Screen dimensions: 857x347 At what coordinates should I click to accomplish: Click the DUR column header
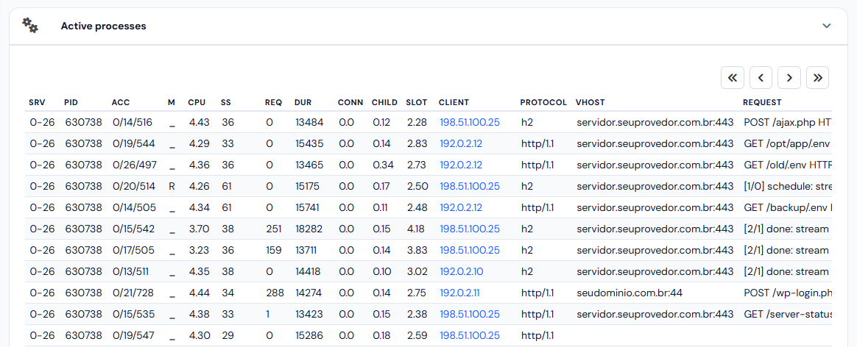pos(303,103)
